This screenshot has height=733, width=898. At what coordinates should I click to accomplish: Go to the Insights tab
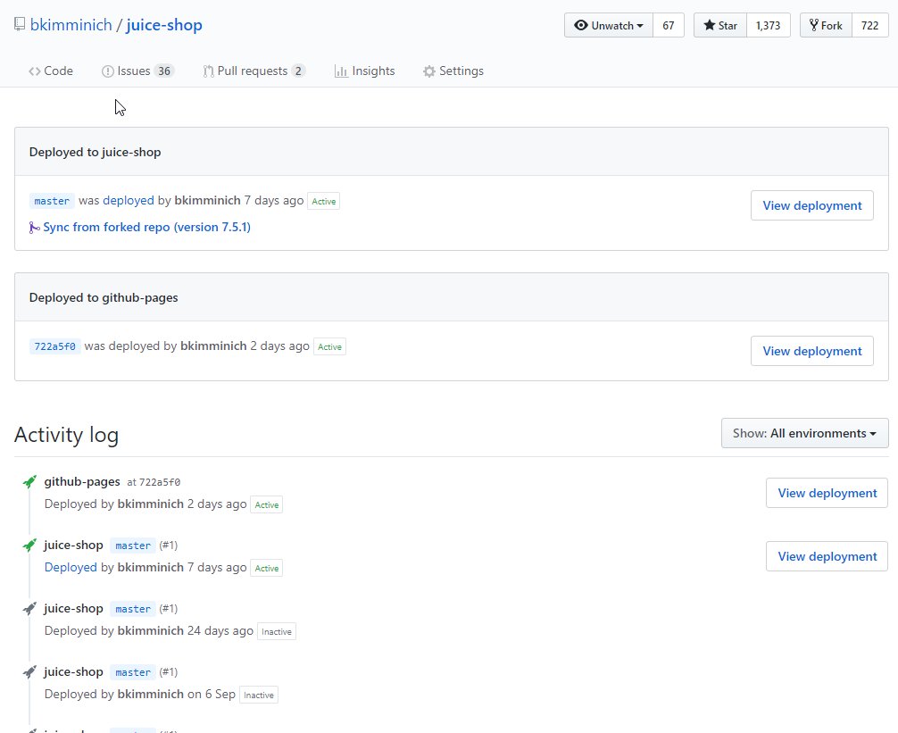(365, 71)
